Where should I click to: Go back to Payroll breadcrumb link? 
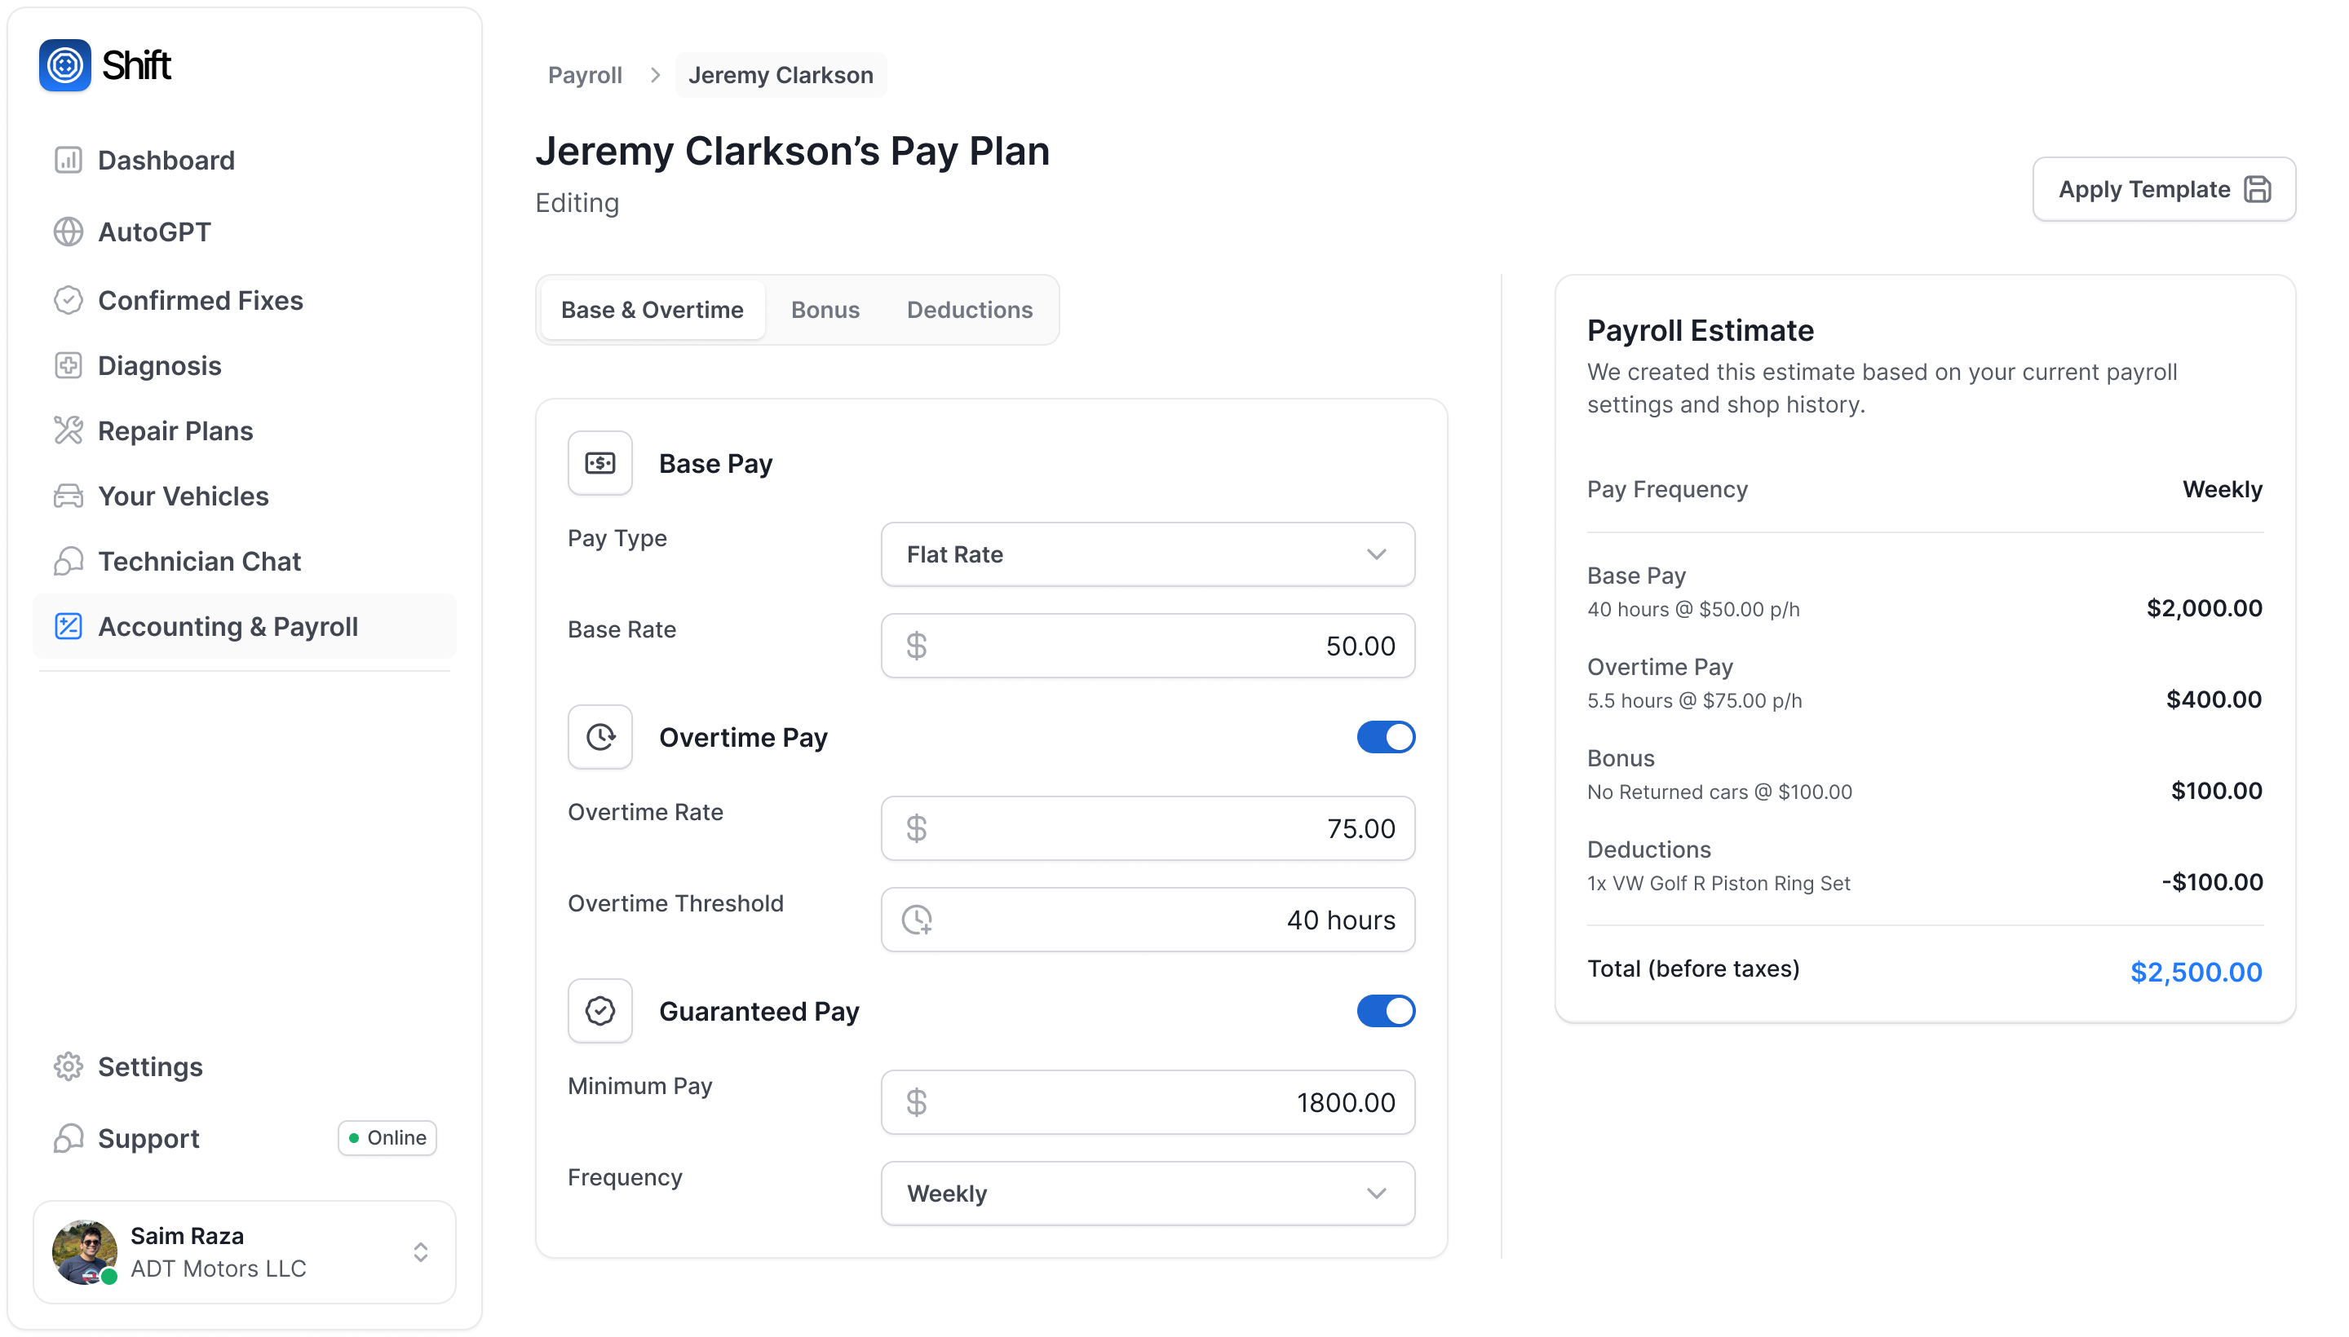pyautogui.click(x=584, y=75)
